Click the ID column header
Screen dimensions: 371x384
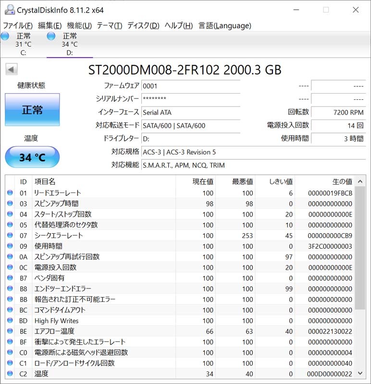23,181
